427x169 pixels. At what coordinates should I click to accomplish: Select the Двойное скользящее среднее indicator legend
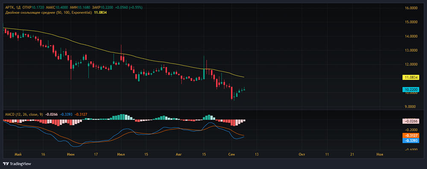(49, 12)
